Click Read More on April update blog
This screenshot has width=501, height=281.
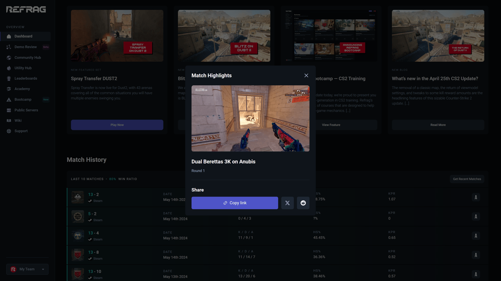coord(438,125)
